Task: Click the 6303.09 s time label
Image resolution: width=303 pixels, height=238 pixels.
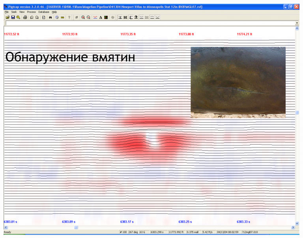Action: pyautogui.click(x=69, y=222)
